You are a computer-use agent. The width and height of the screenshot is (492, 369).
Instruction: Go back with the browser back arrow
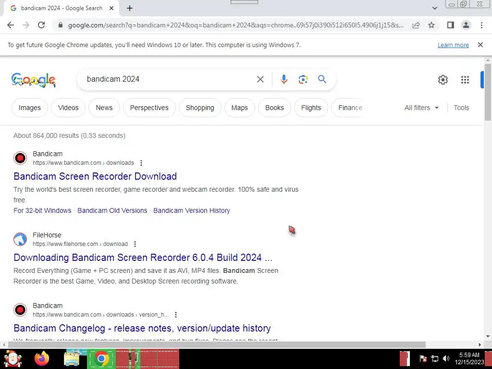coord(11,25)
